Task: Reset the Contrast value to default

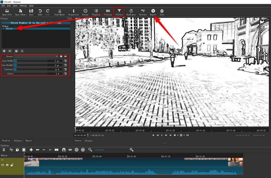Action: click(x=65, y=69)
